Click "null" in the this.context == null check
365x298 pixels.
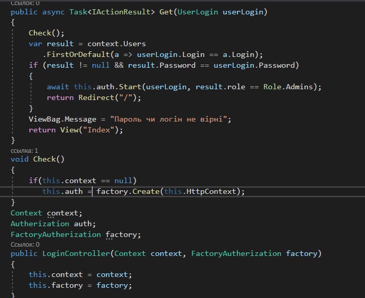click(123, 181)
